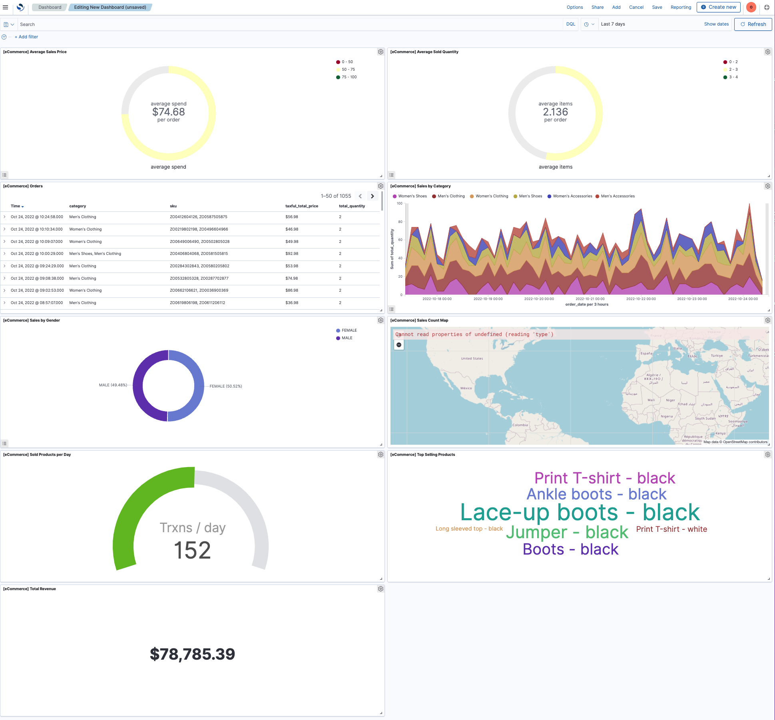
Task: Click the taxful_total_price column header
Action: click(302, 206)
